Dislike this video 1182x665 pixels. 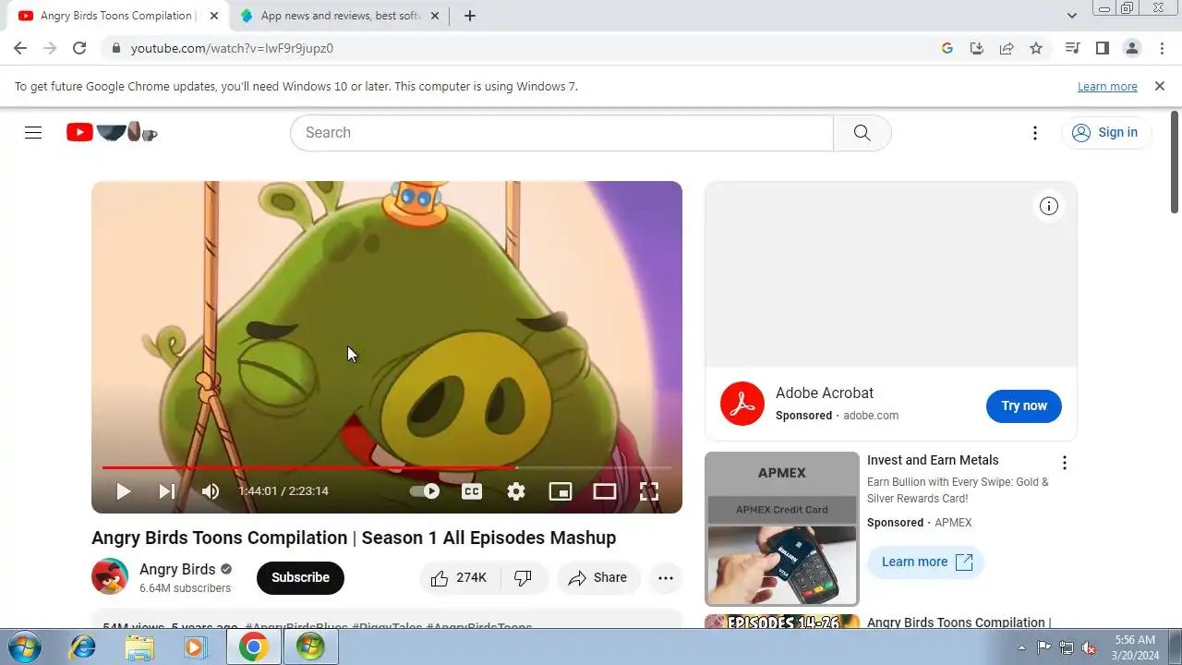coord(524,577)
